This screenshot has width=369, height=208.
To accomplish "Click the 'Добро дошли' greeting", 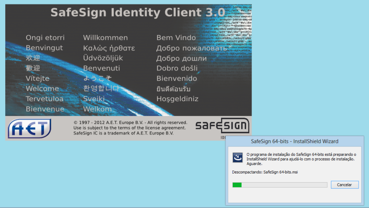I will pos(181,58).
